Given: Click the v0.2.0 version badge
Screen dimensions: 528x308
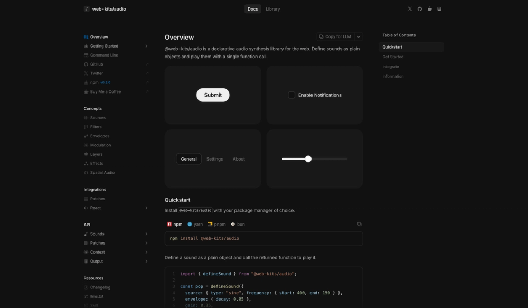Looking at the screenshot, I should [x=106, y=82].
